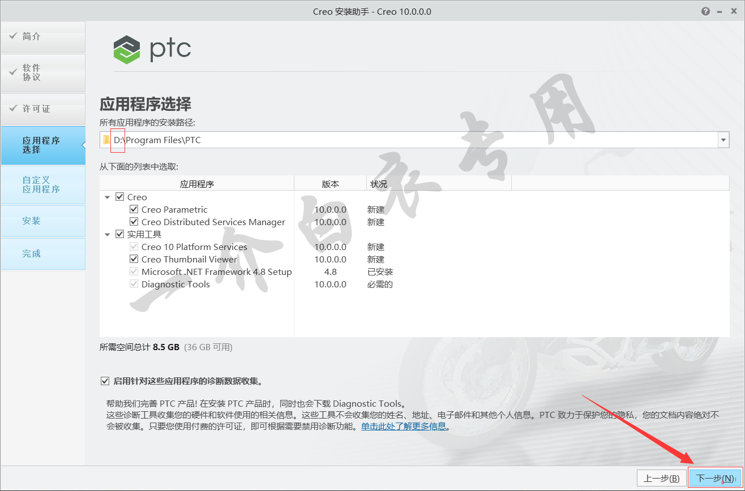This screenshot has width=745, height=491.
Task: Click the Creo 10 Platform Services checkbox
Action: [x=134, y=247]
